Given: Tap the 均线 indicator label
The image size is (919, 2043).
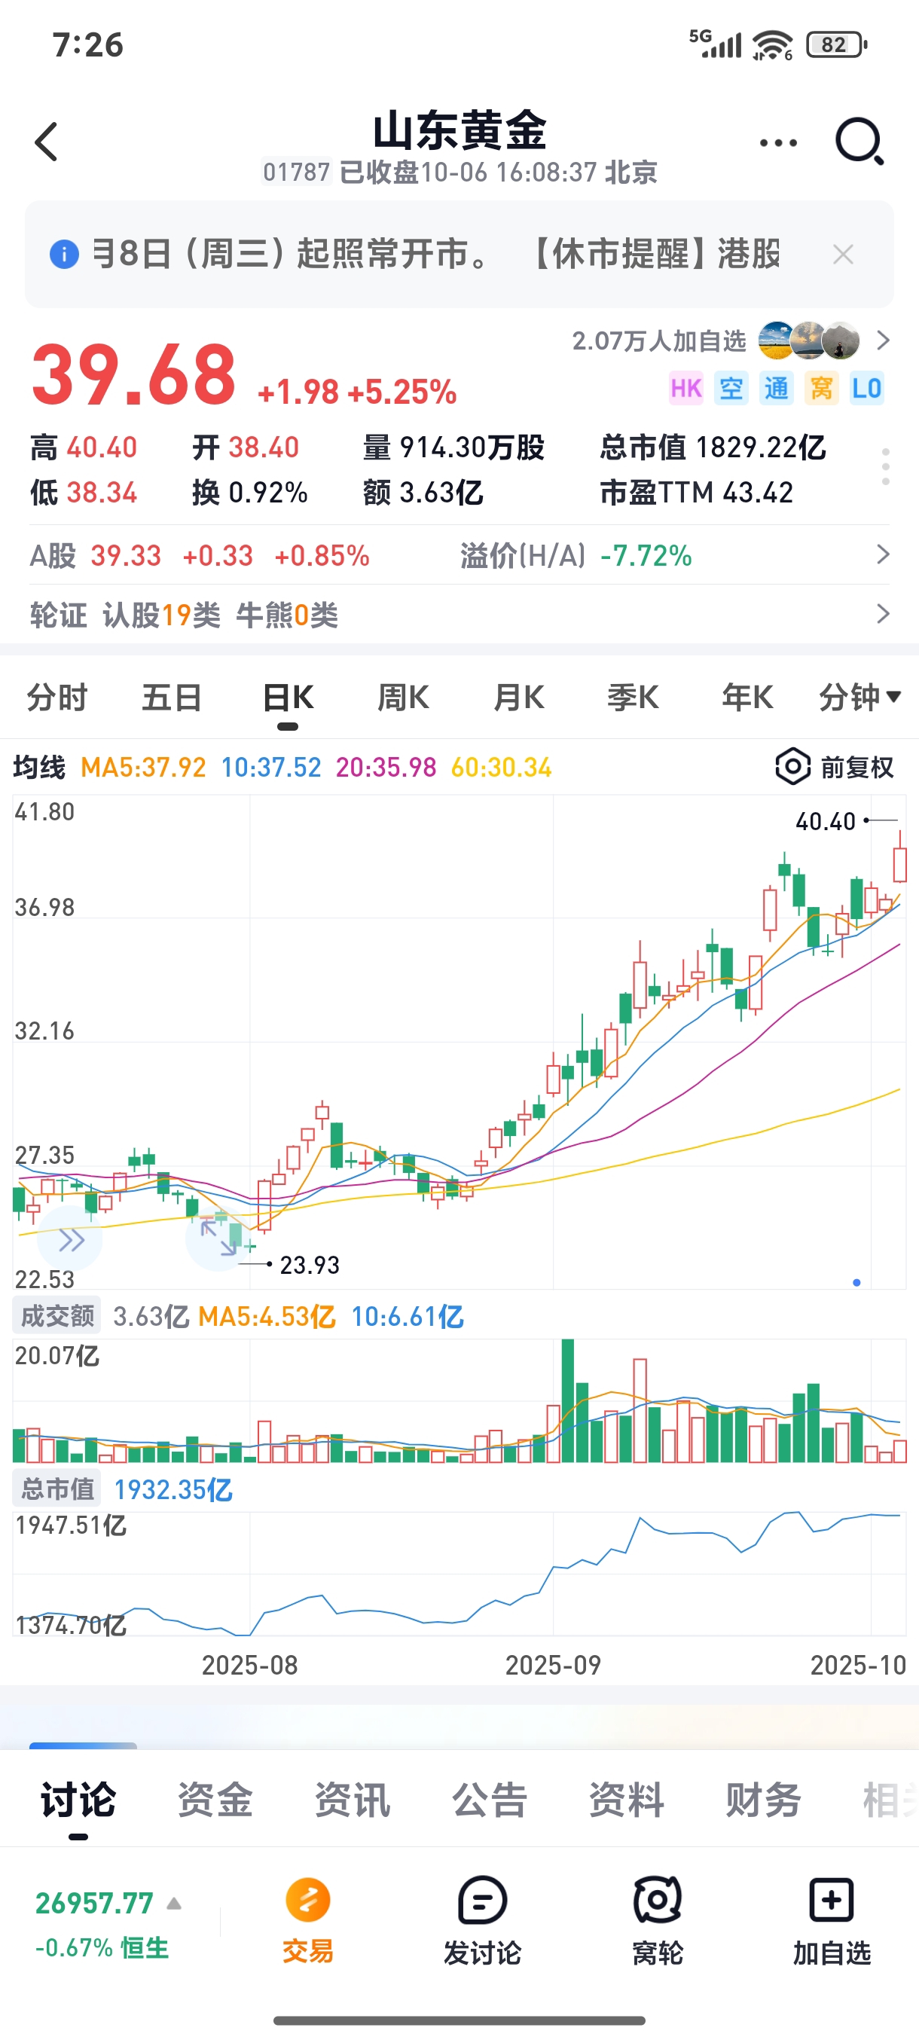Looking at the screenshot, I should [x=39, y=768].
